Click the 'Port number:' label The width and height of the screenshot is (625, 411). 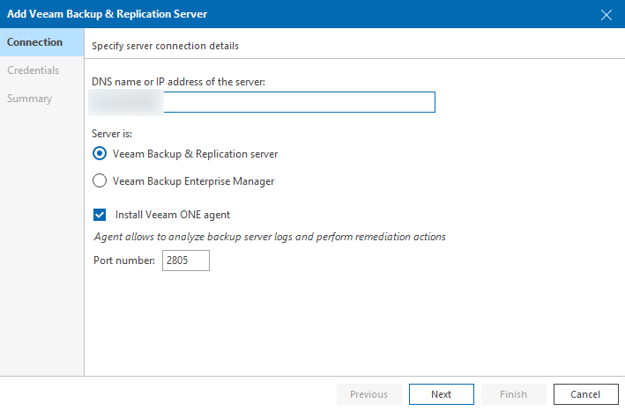[x=124, y=261]
